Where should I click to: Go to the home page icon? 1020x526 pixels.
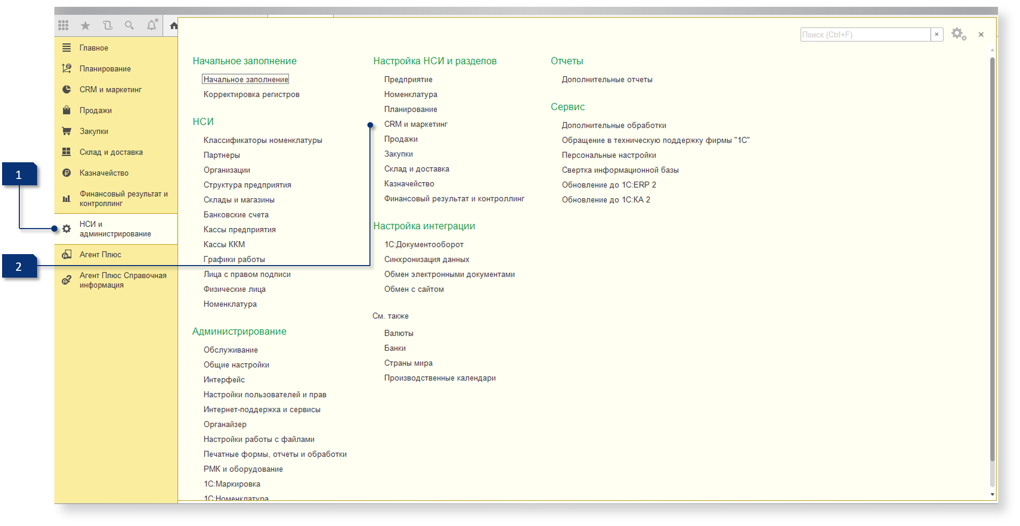pyautogui.click(x=173, y=26)
